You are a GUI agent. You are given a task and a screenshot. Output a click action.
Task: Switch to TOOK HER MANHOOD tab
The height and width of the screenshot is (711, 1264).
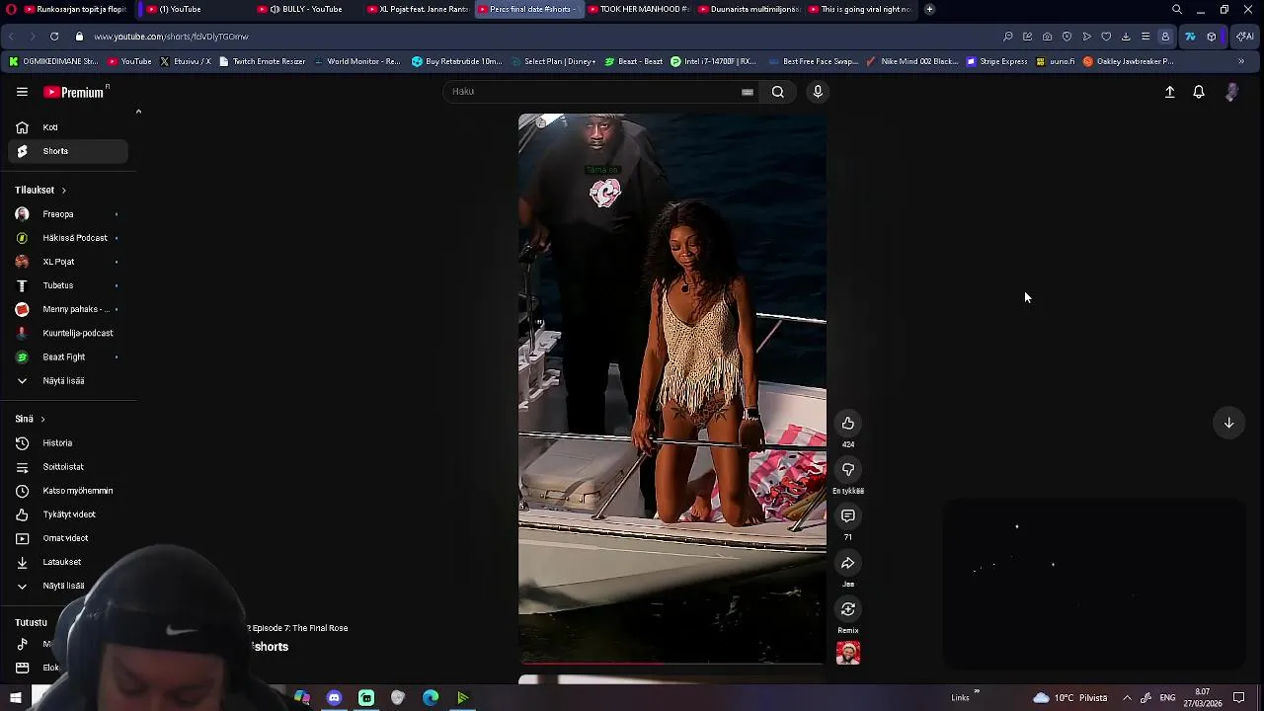pos(639,9)
